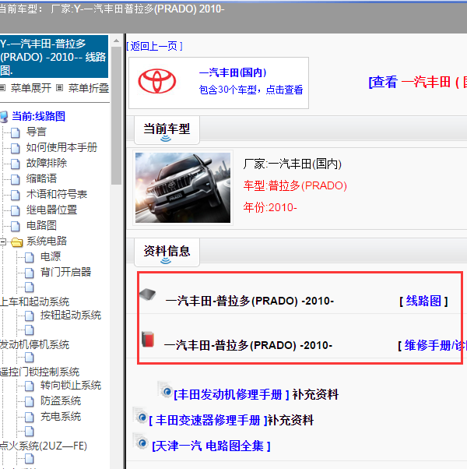Select 上车和起动系统 tree item
The image size is (467, 469).
(35, 301)
